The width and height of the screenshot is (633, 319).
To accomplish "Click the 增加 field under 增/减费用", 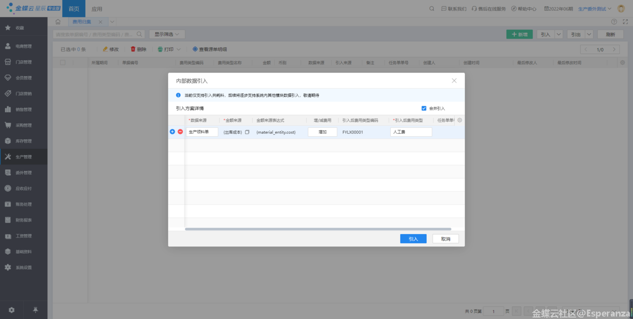I will (322, 132).
